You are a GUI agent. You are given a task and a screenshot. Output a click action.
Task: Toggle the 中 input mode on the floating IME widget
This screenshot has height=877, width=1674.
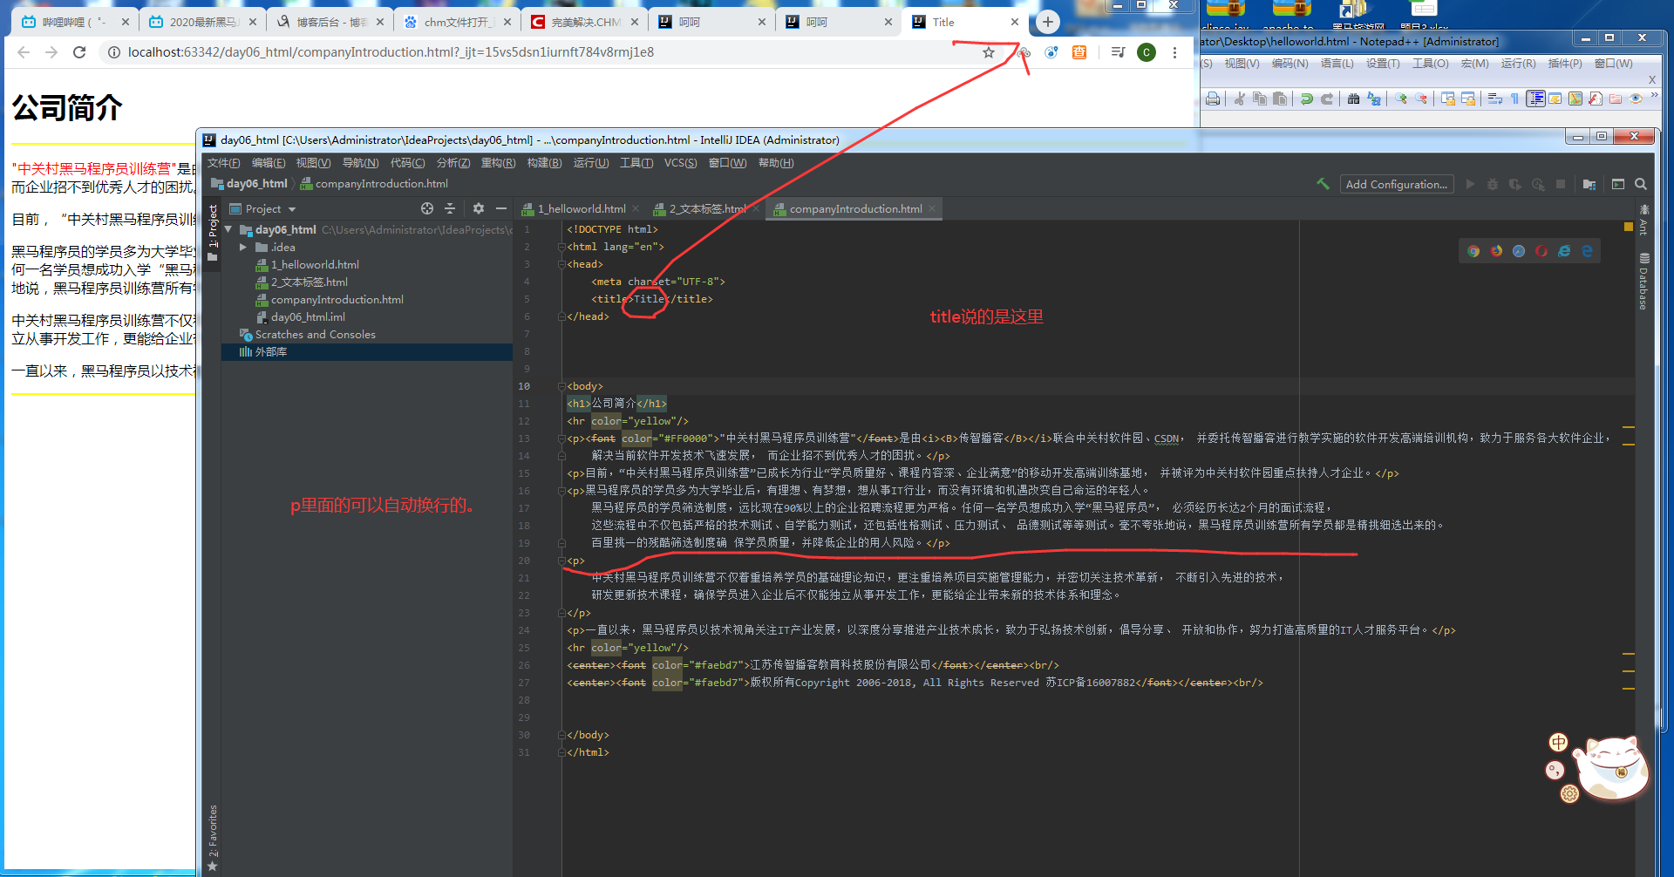click(1558, 742)
